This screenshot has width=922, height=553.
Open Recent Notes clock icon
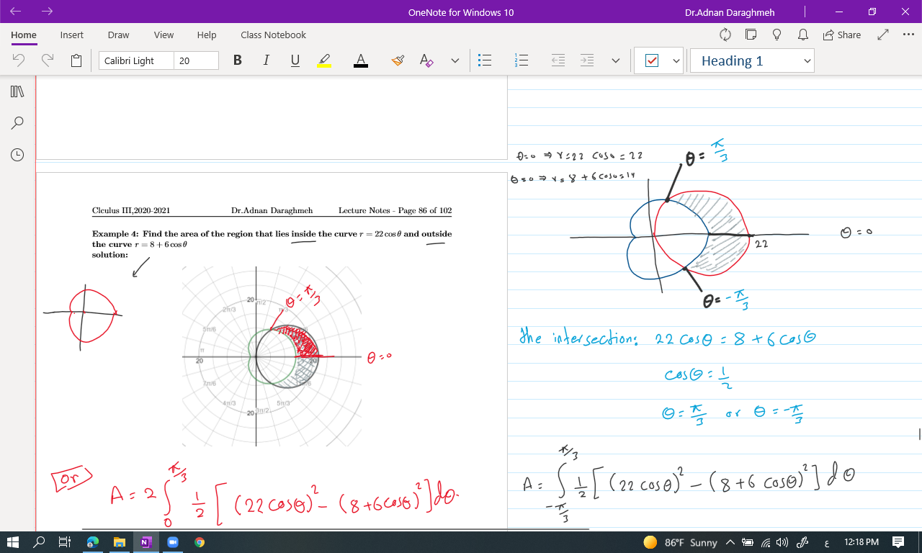click(x=17, y=154)
